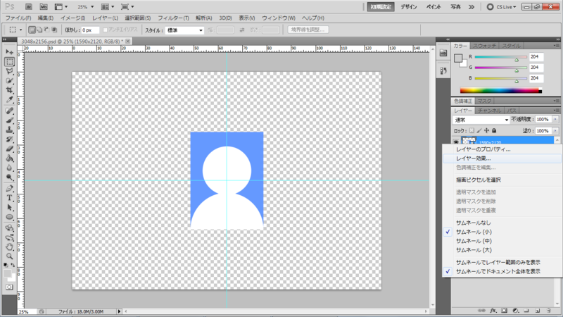Switch to the Channels tab
563x317 pixels.
(x=488, y=111)
